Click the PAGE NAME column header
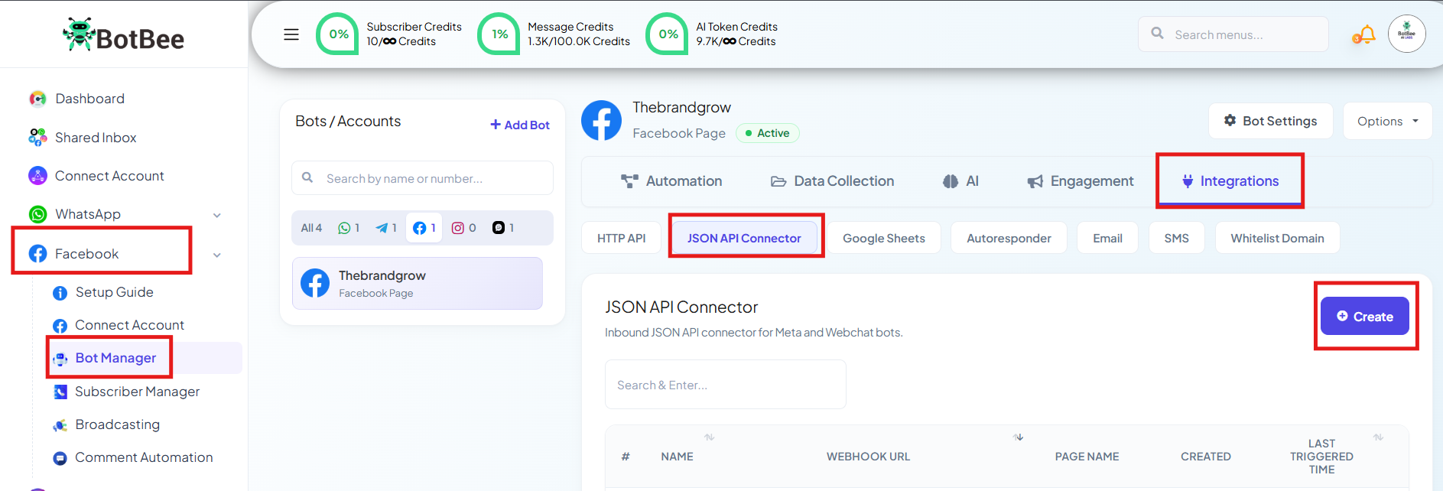 [x=1087, y=457]
